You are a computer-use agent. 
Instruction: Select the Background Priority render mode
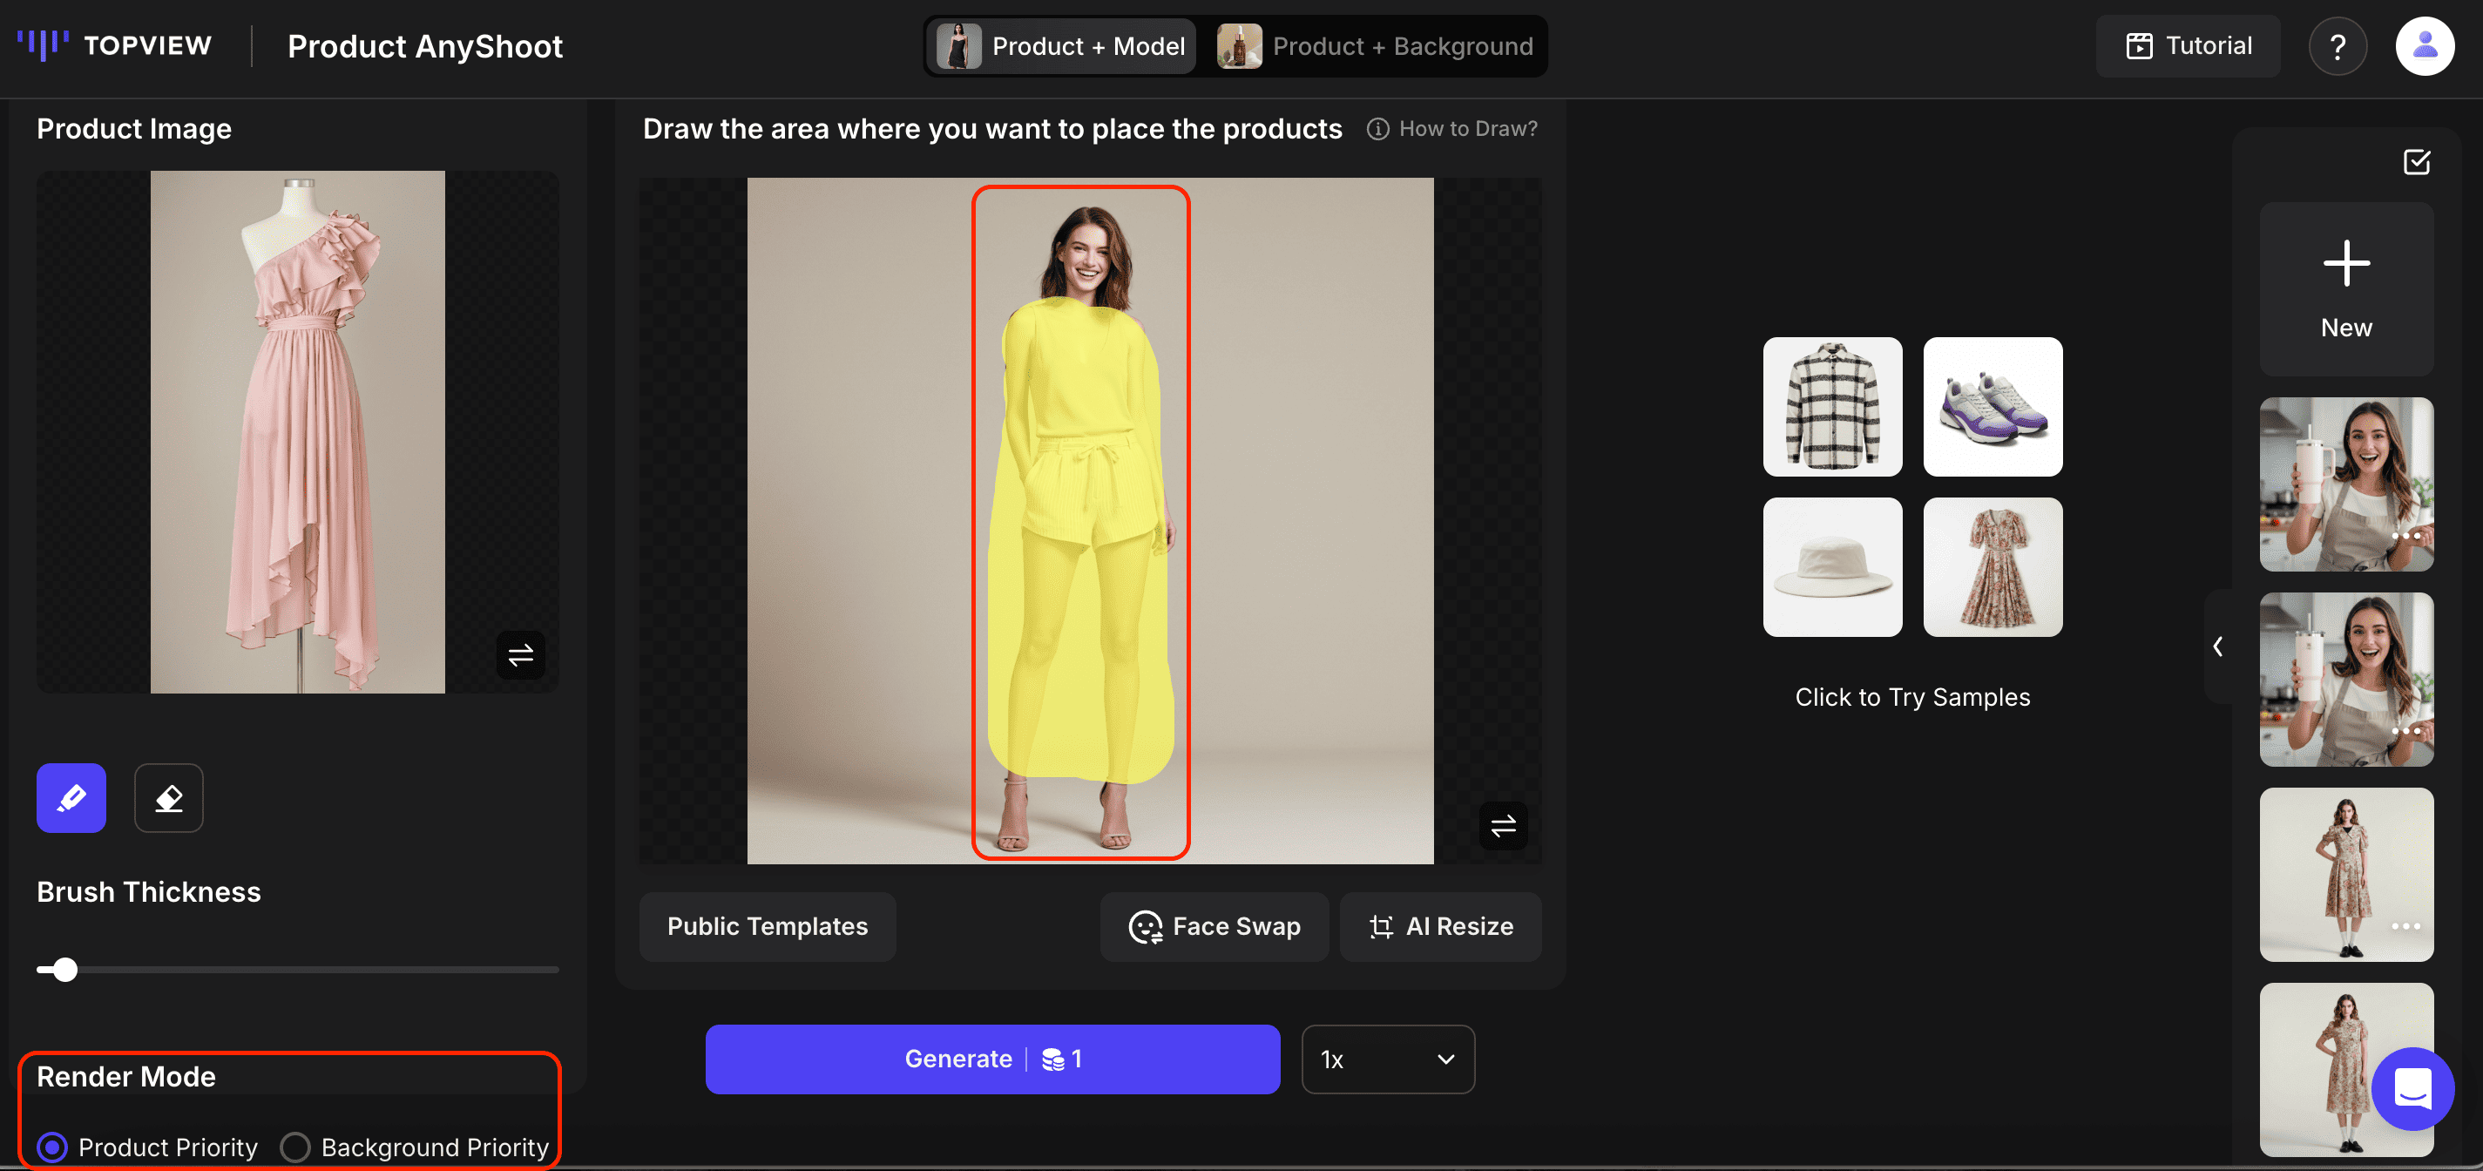(296, 1147)
